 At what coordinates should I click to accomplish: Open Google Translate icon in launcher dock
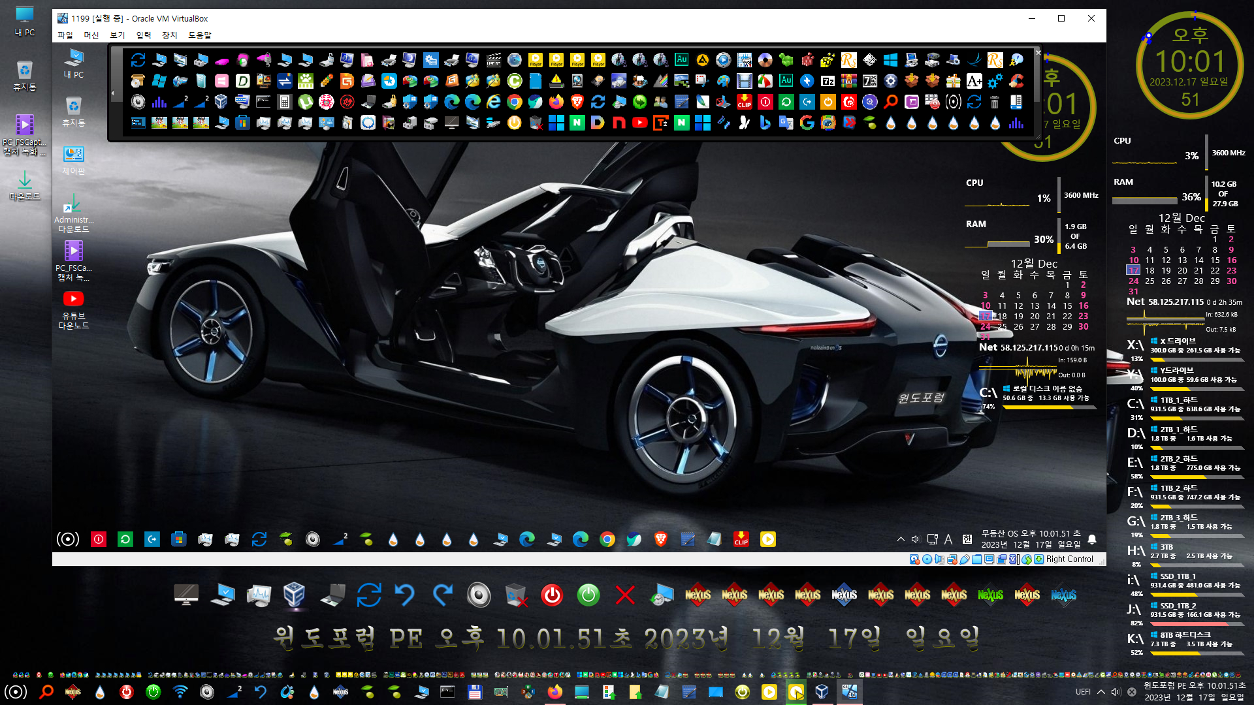coord(786,123)
